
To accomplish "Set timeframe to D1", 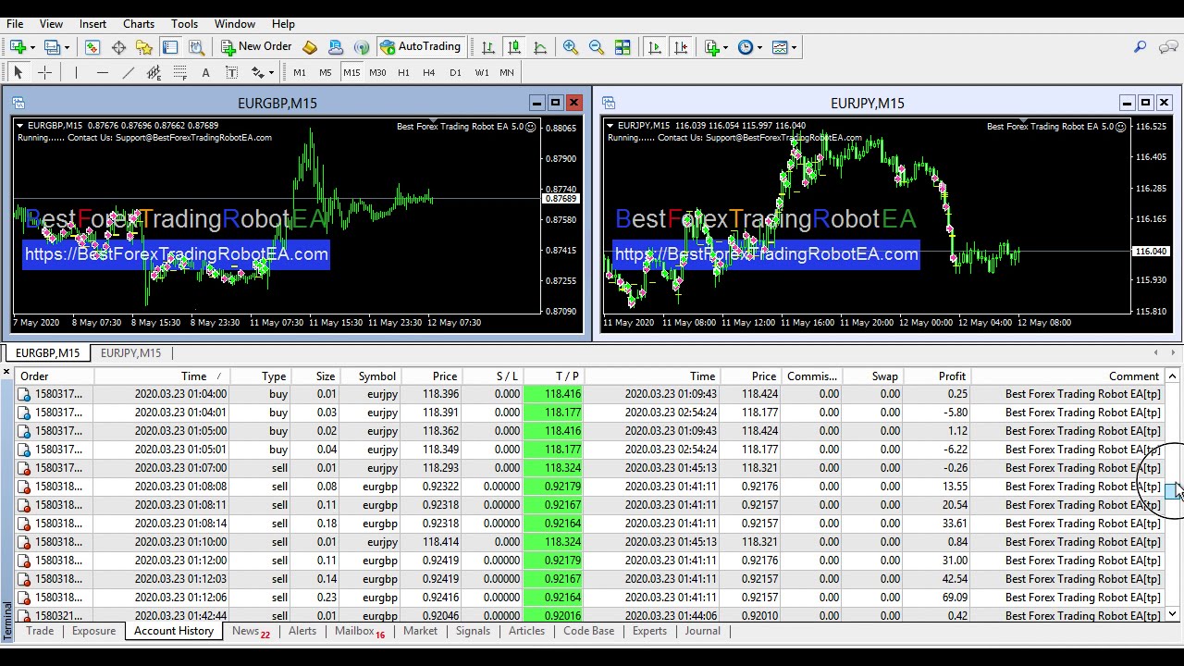I will [x=455, y=72].
